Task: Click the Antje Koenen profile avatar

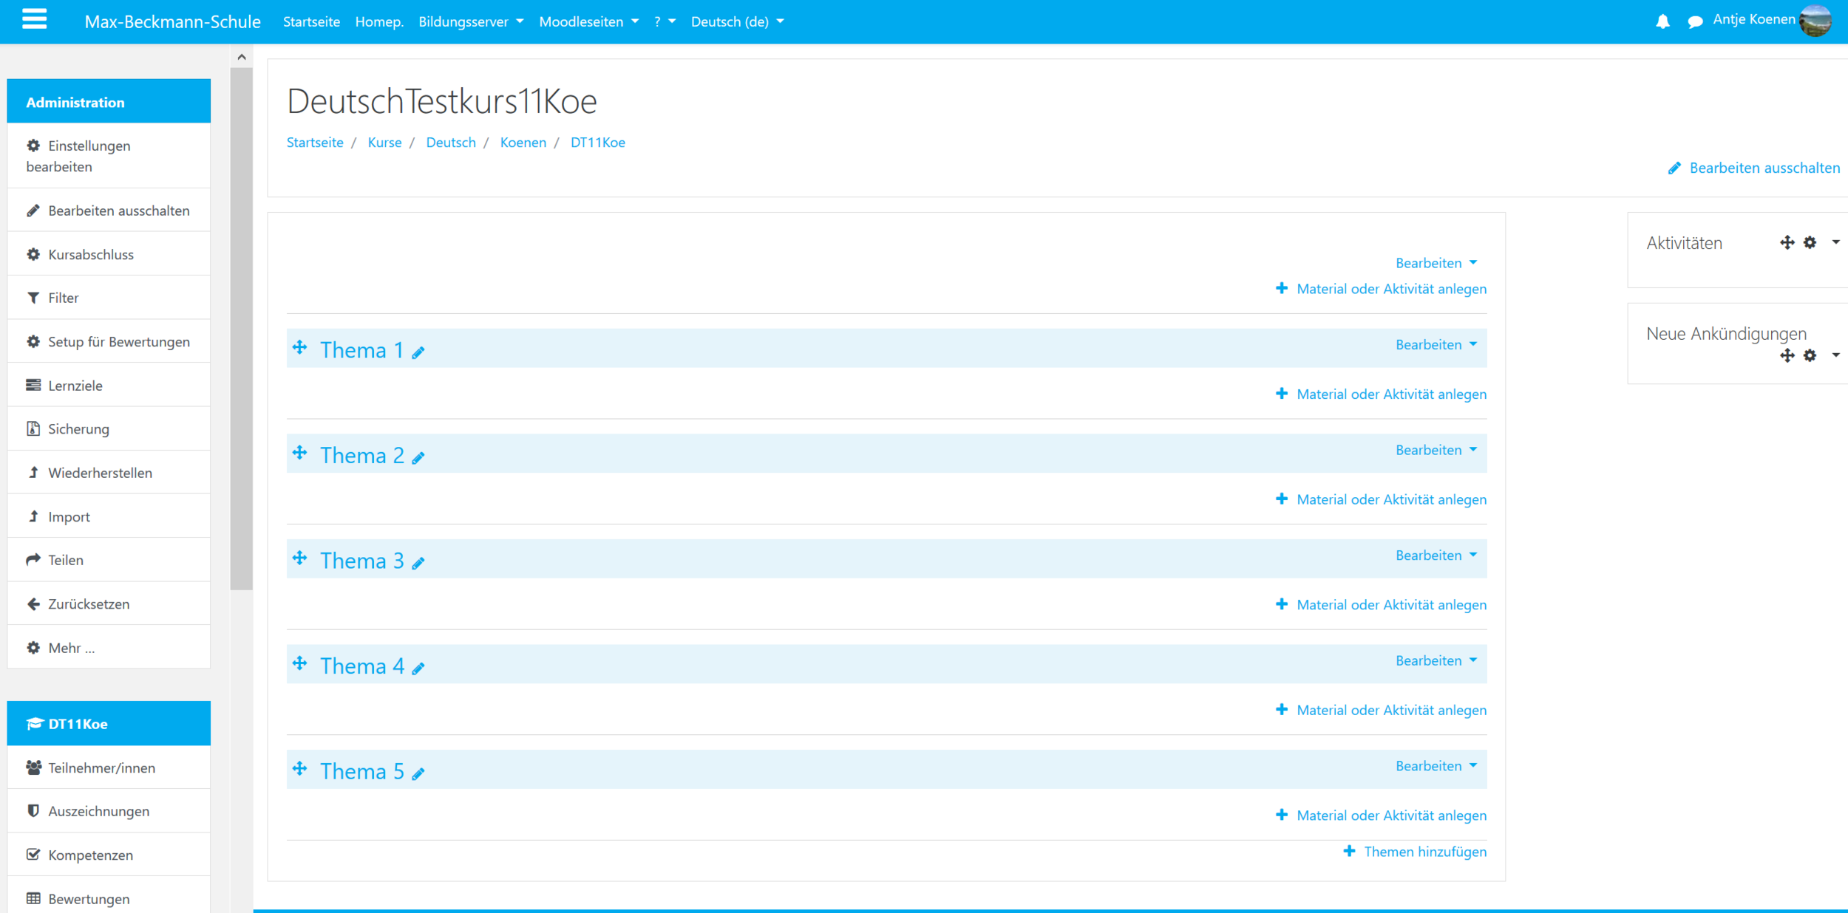Action: (x=1816, y=21)
